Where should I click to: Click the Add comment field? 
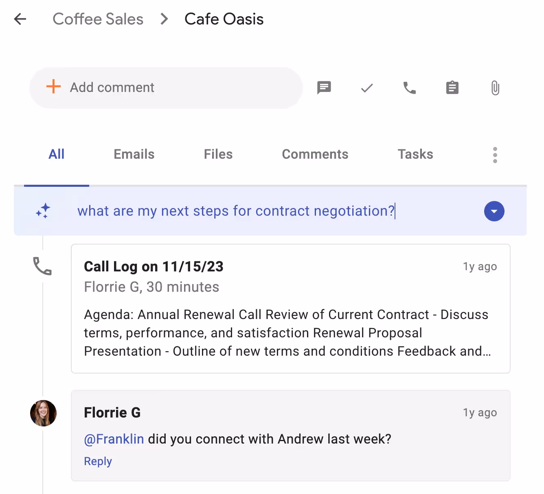(x=166, y=87)
